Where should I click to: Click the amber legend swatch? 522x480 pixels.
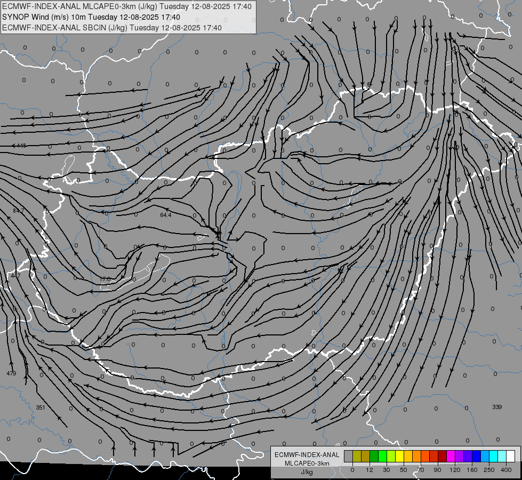(408, 456)
